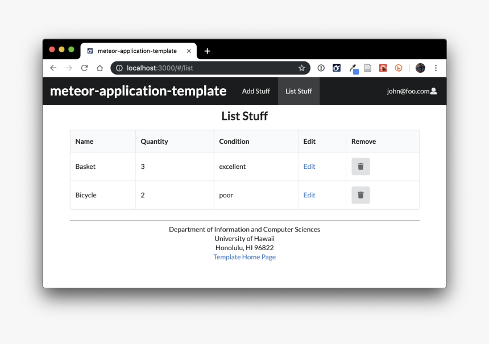Viewport: 489px width, 344px height.
Task: Click the back navigation arrow
Action: [x=53, y=68]
